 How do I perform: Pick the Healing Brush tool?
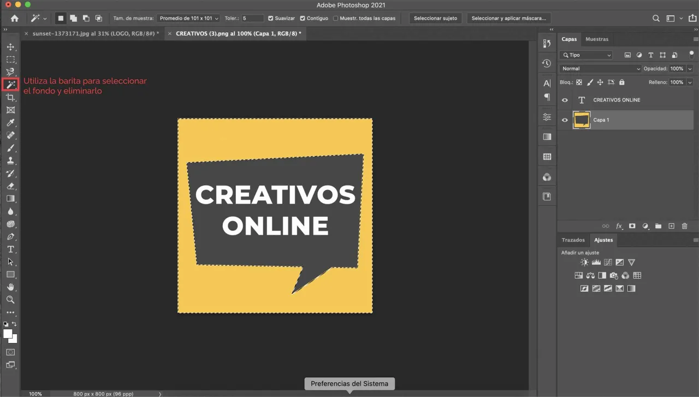coord(11,135)
